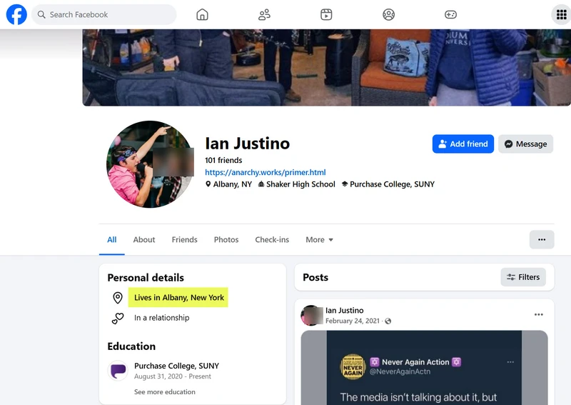Click the Ian Justino profile name heading
Screen dimensions: 571x405
pyautogui.click(x=248, y=144)
